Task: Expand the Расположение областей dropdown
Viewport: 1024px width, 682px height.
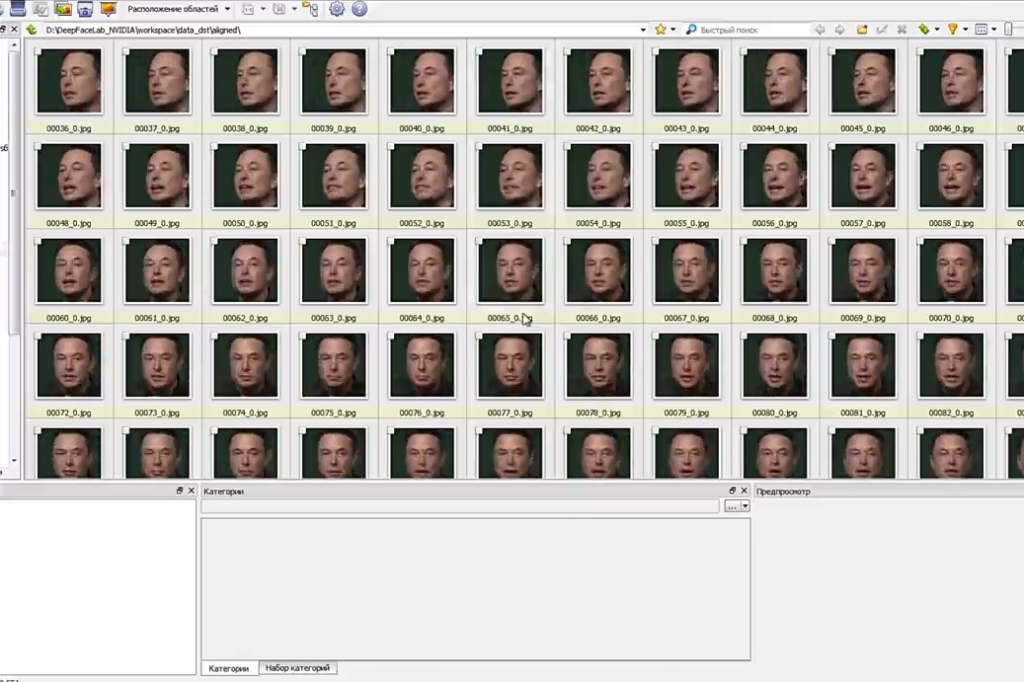Action: pos(227,9)
